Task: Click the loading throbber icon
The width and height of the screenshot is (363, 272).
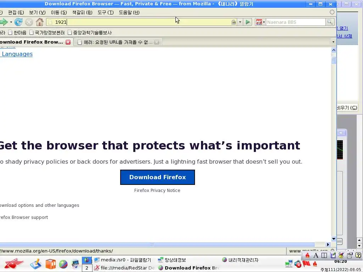Action: click(x=332, y=12)
